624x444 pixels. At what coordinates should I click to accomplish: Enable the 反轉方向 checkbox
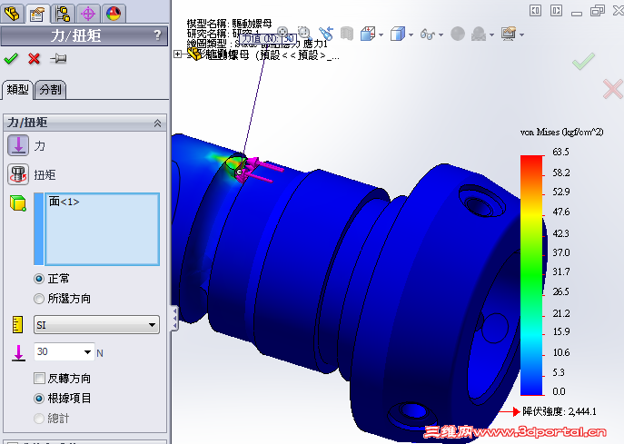pyautogui.click(x=39, y=378)
